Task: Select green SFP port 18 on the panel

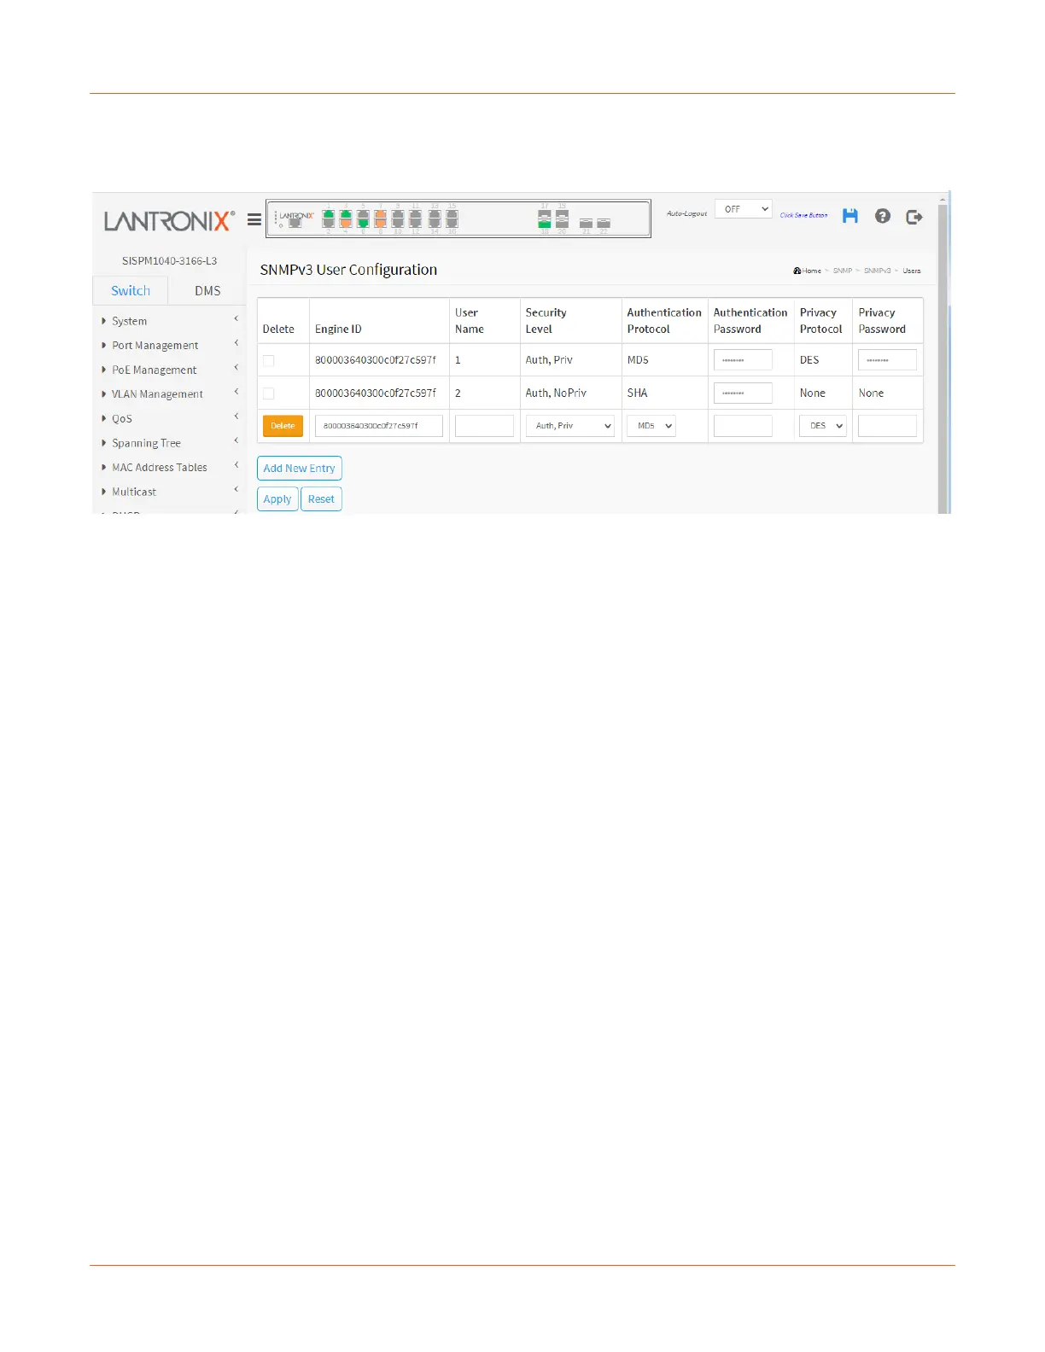Action: click(545, 224)
